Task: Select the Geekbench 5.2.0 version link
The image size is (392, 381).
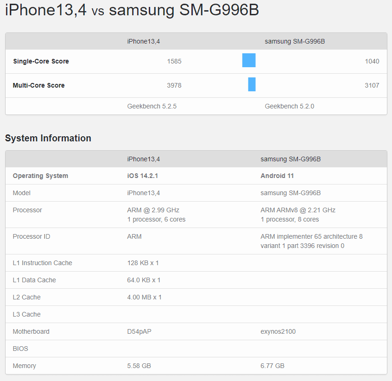Action: pos(289,106)
